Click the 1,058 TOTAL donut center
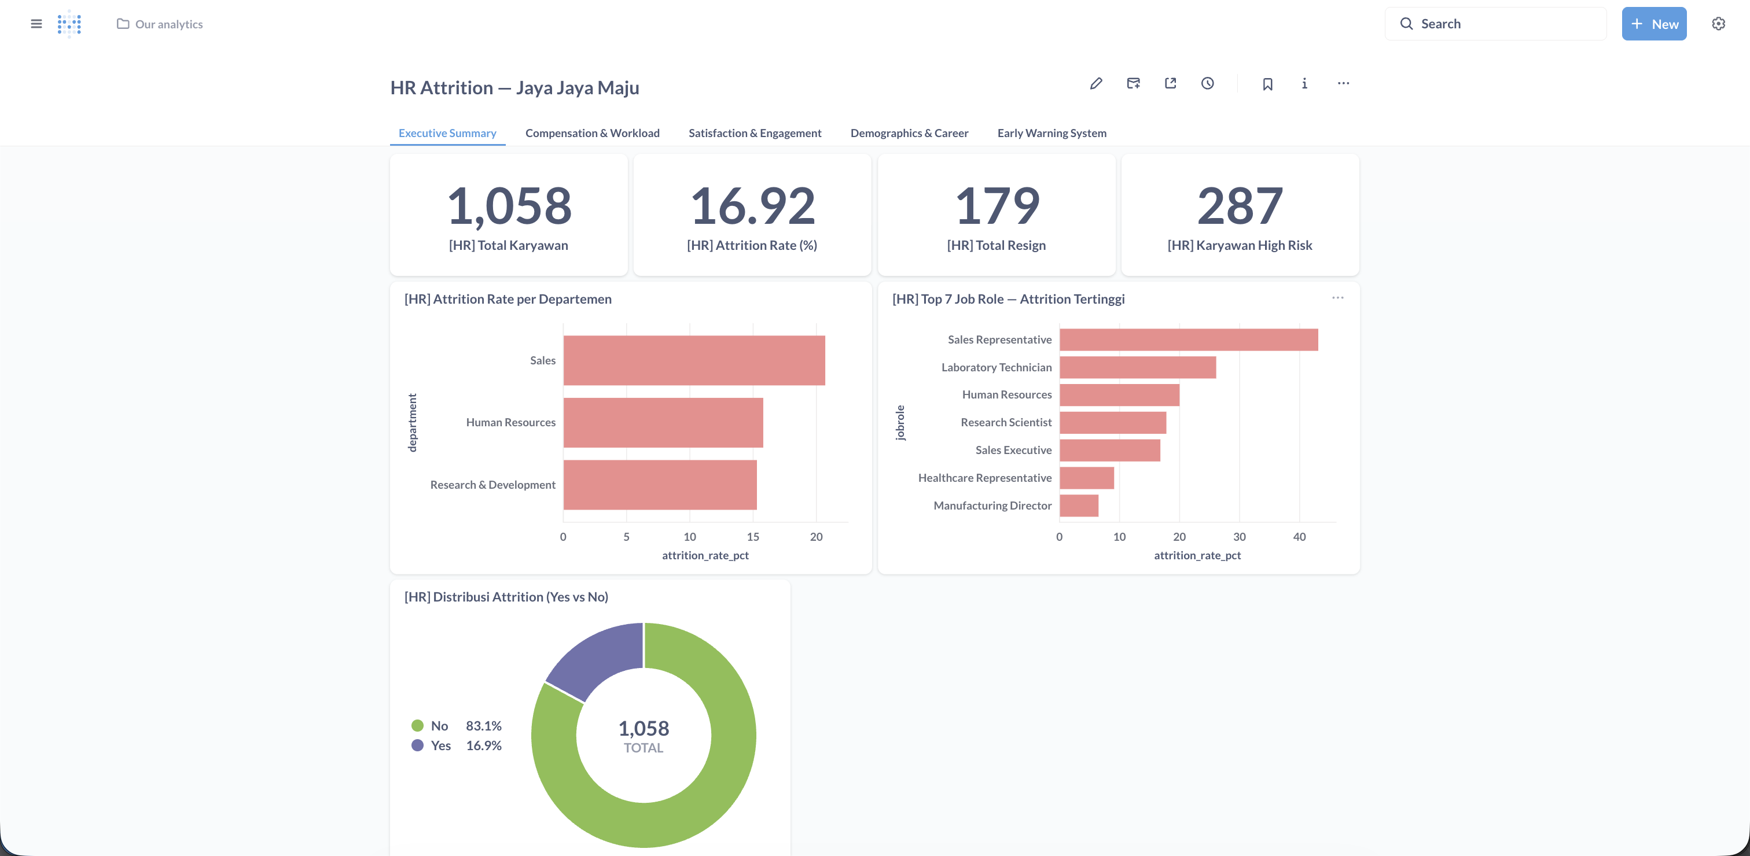 tap(644, 736)
